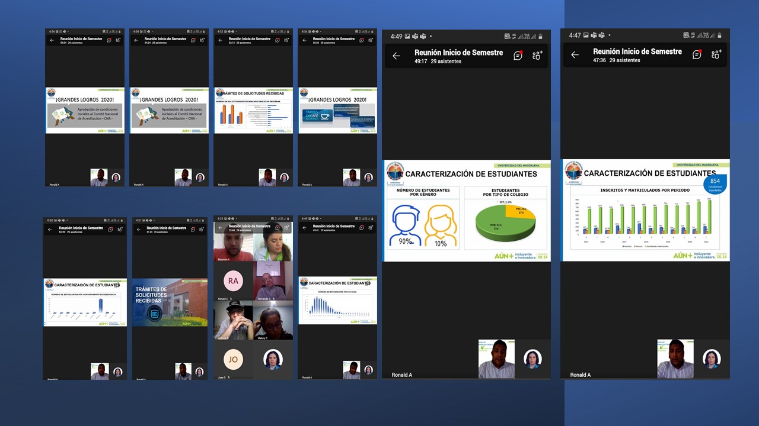
Task: Open the Inscritos y Matriculados por Periodo slide
Action: (645, 210)
